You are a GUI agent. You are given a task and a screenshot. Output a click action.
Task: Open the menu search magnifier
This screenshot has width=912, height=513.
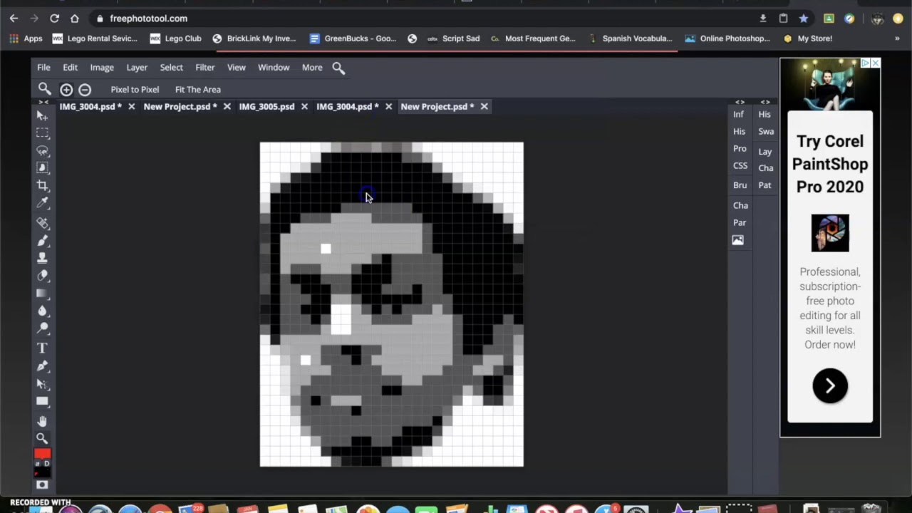338,68
